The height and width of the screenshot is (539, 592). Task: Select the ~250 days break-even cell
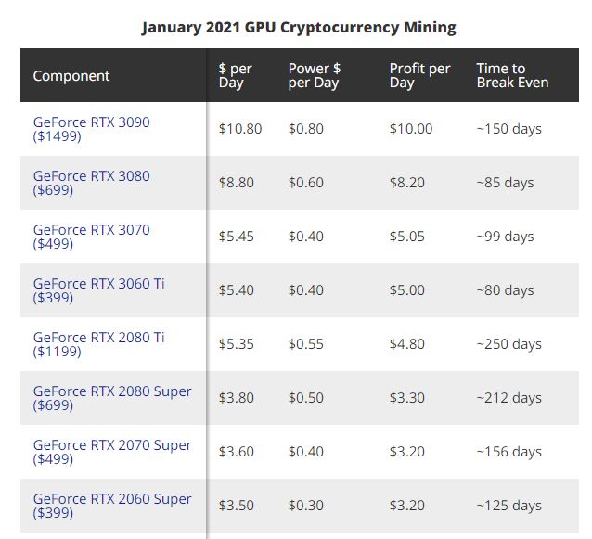click(x=508, y=344)
